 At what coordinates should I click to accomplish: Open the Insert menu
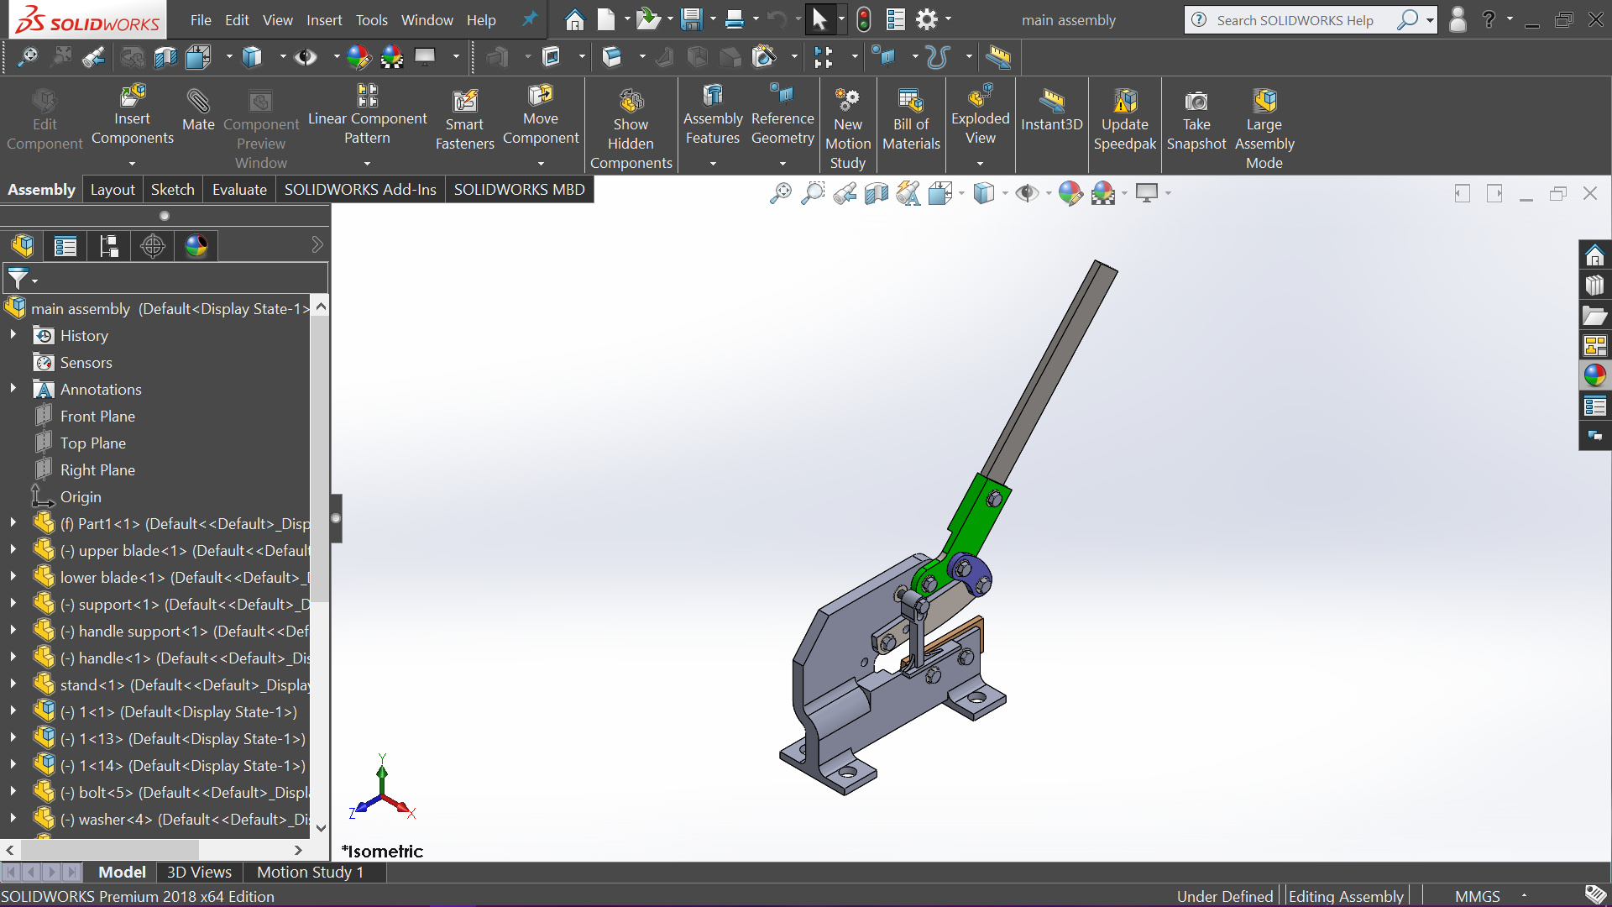pos(324,20)
